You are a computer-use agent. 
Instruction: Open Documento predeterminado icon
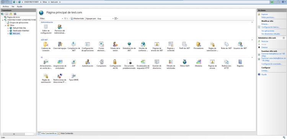pyautogui.click(x=129, y=64)
